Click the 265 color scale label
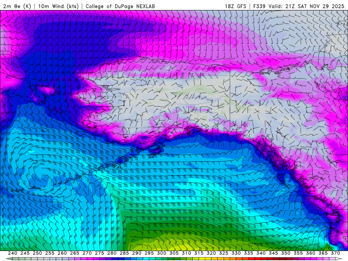 (74, 253)
